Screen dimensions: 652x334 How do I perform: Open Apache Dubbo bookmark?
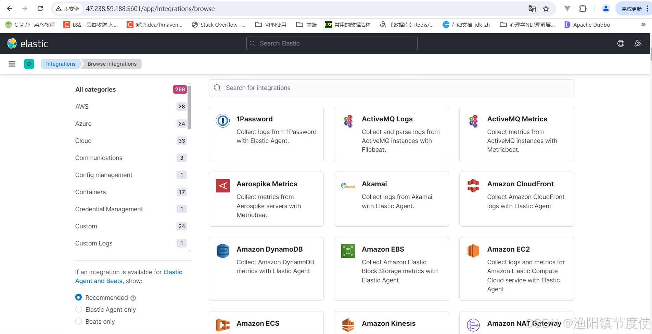[x=587, y=25]
